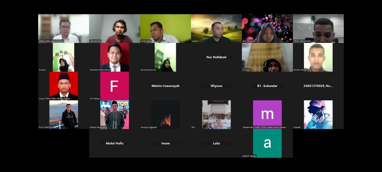
Task: Click Sujarno's sunset landscape video tile
Action: (216, 29)
